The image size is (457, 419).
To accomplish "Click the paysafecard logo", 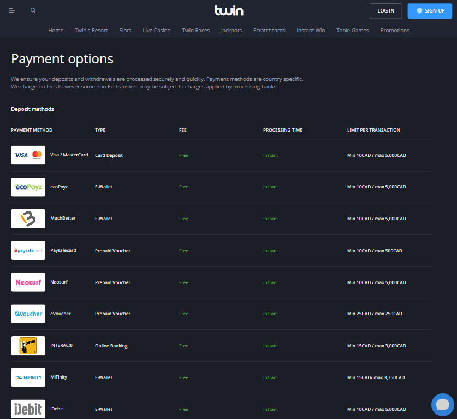I will (28, 250).
